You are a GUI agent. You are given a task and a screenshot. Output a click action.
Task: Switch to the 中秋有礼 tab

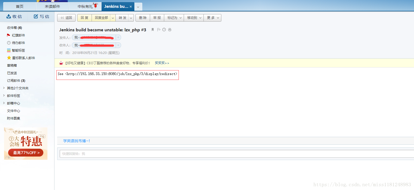[85, 6]
